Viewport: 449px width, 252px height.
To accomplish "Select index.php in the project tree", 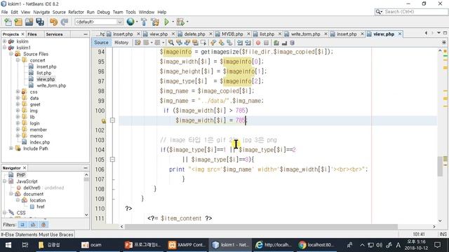I will (40, 142).
